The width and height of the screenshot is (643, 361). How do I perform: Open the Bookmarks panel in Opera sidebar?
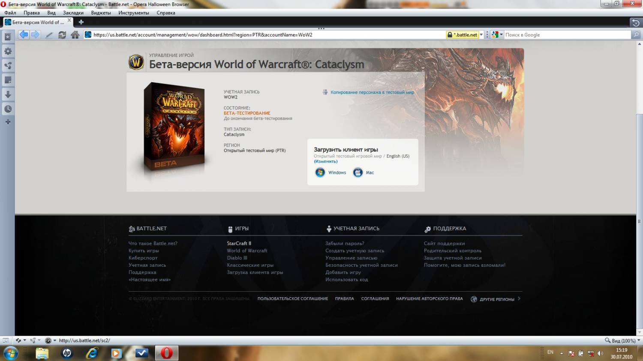point(8,37)
